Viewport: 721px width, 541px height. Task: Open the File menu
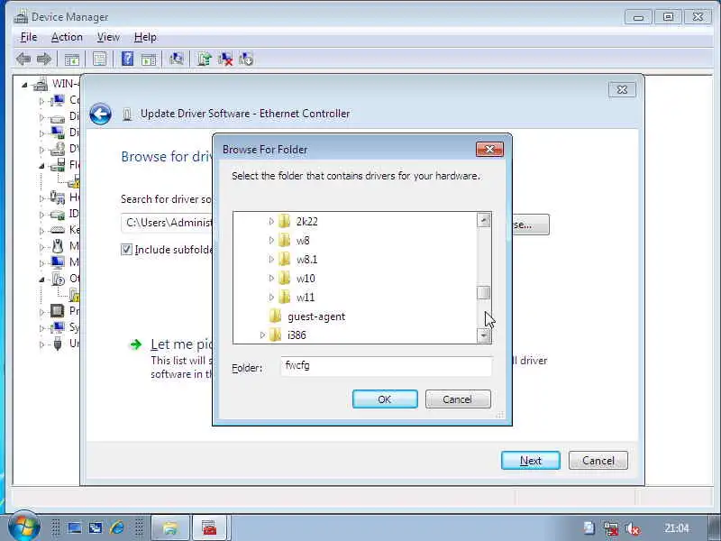click(29, 37)
